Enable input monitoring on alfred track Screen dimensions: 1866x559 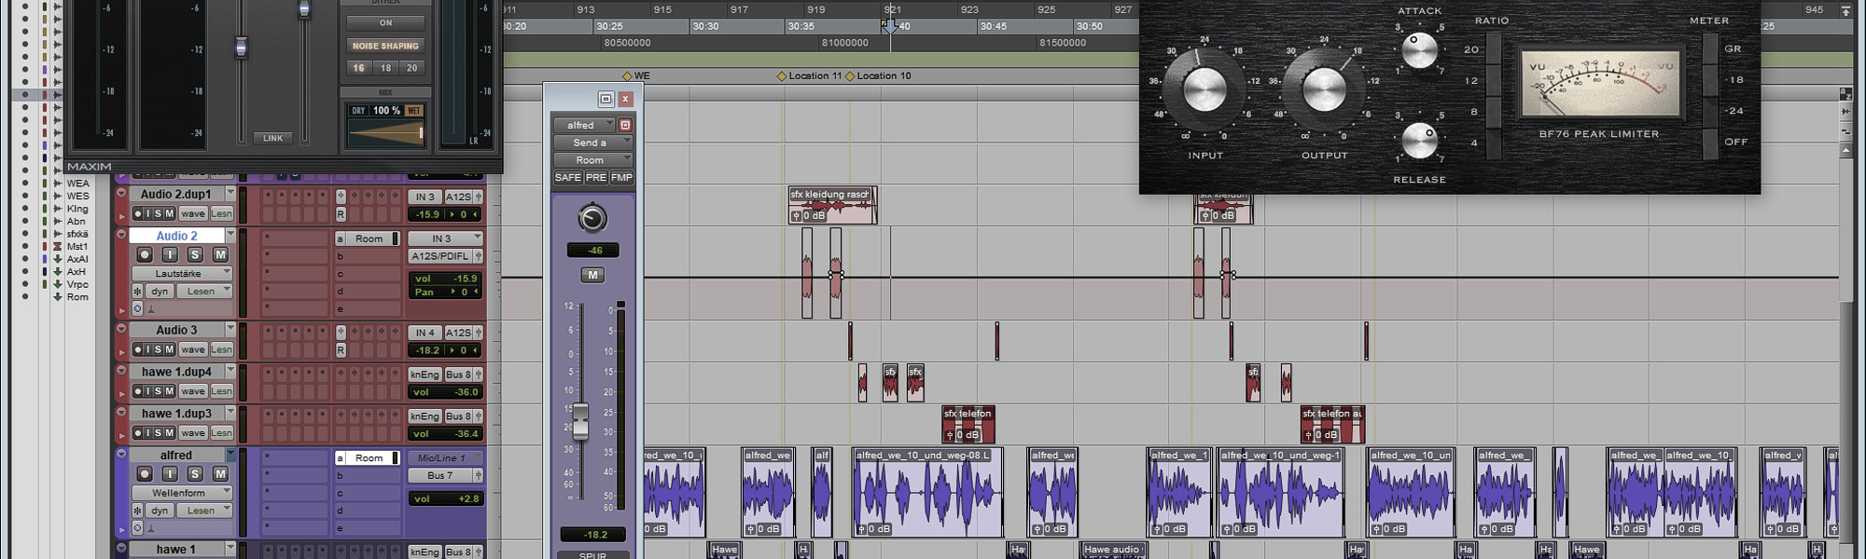click(x=170, y=473)
